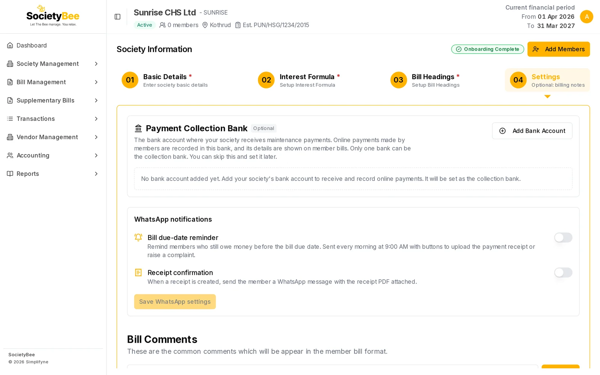600x375 pixels.
Task: Click the Bill Management document icon
Action: (x=10, y=82)
